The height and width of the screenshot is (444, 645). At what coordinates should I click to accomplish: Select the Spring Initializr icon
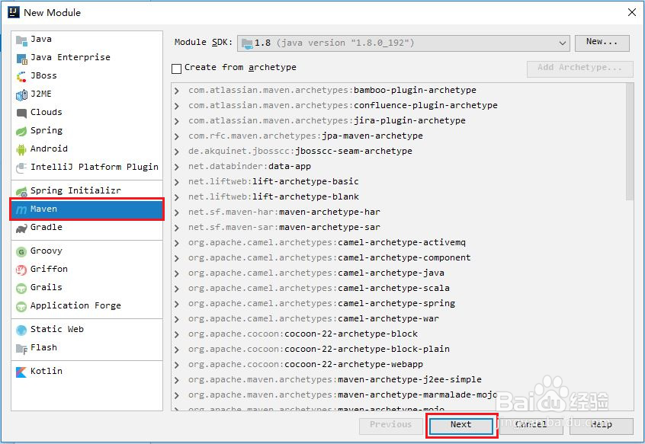(21, 191)
